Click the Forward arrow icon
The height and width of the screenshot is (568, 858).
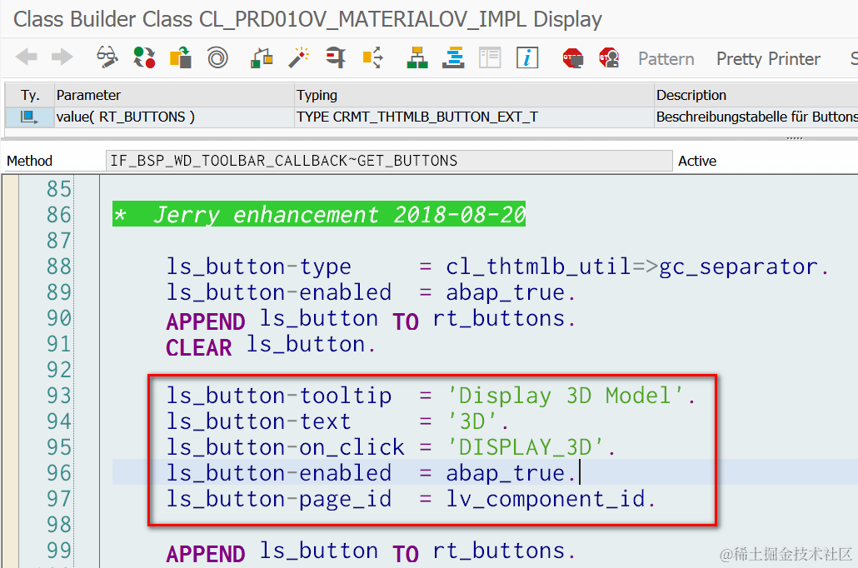(62, 57)
